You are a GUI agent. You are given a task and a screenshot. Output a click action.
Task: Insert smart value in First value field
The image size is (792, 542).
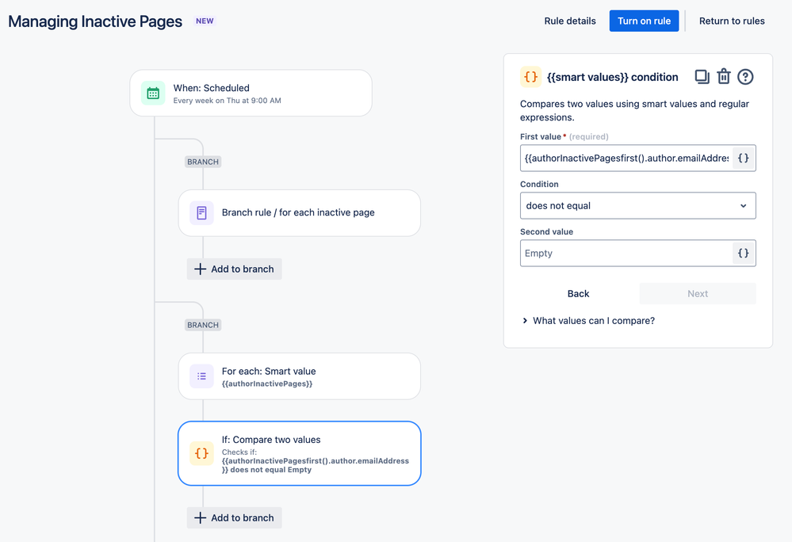coord(744,158)
